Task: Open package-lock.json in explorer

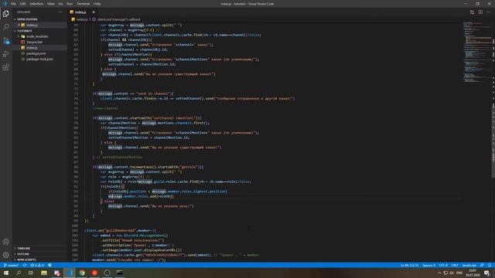Action: pyautogui.click(x=39, y=59)
